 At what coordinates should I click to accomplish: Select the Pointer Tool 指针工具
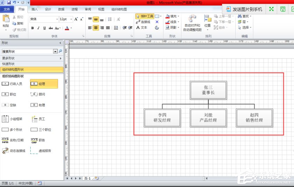click(145, 16)
